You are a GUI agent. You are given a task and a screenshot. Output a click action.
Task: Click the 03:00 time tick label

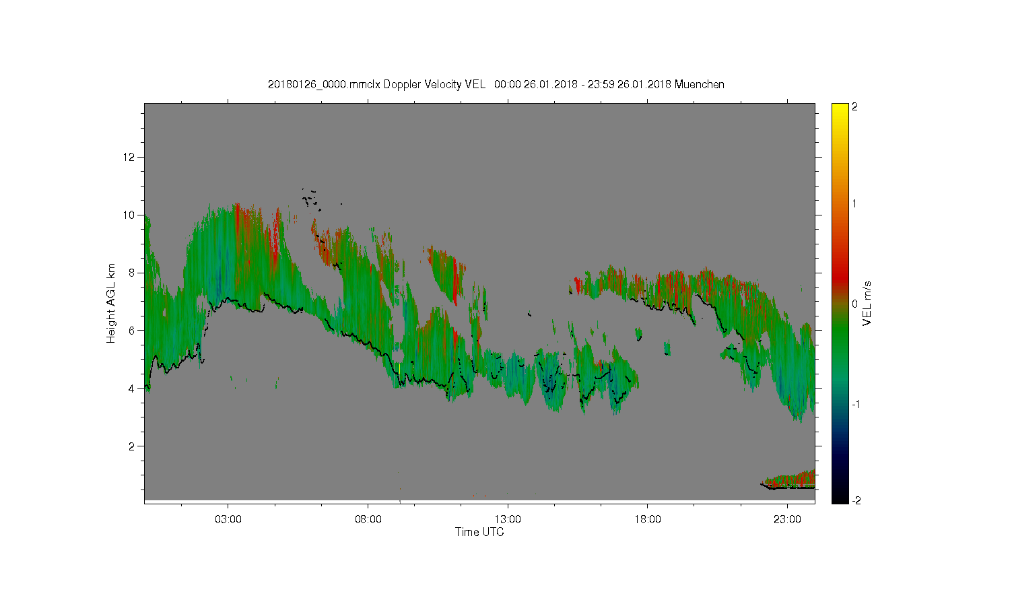pos(228,520)
